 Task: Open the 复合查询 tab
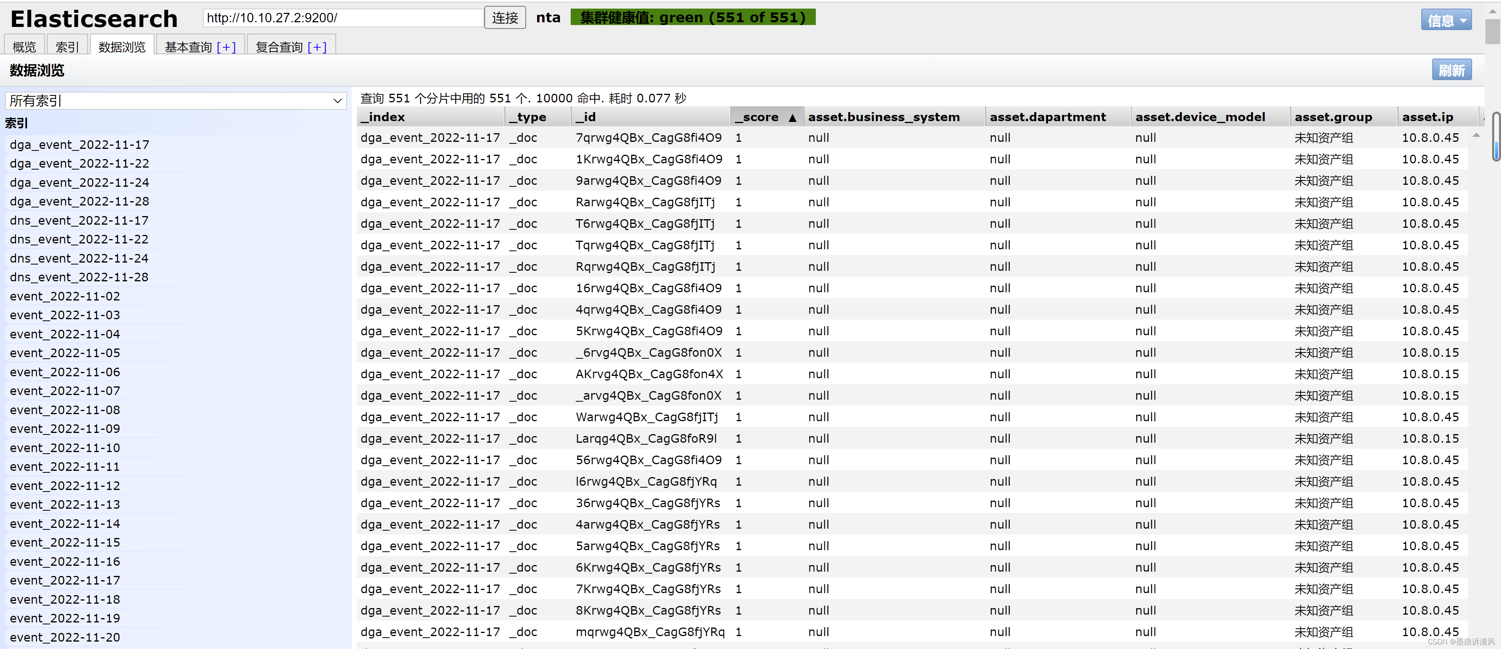(279, 46)
